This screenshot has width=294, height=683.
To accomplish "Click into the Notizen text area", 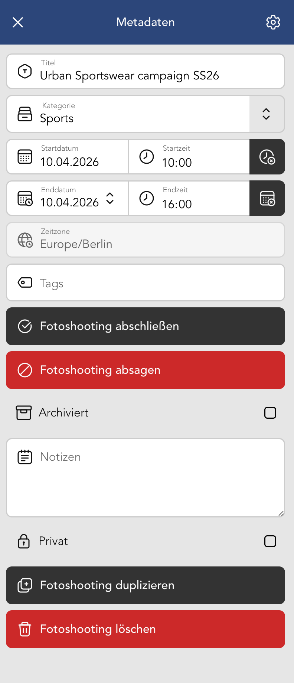I will (146, 483).
